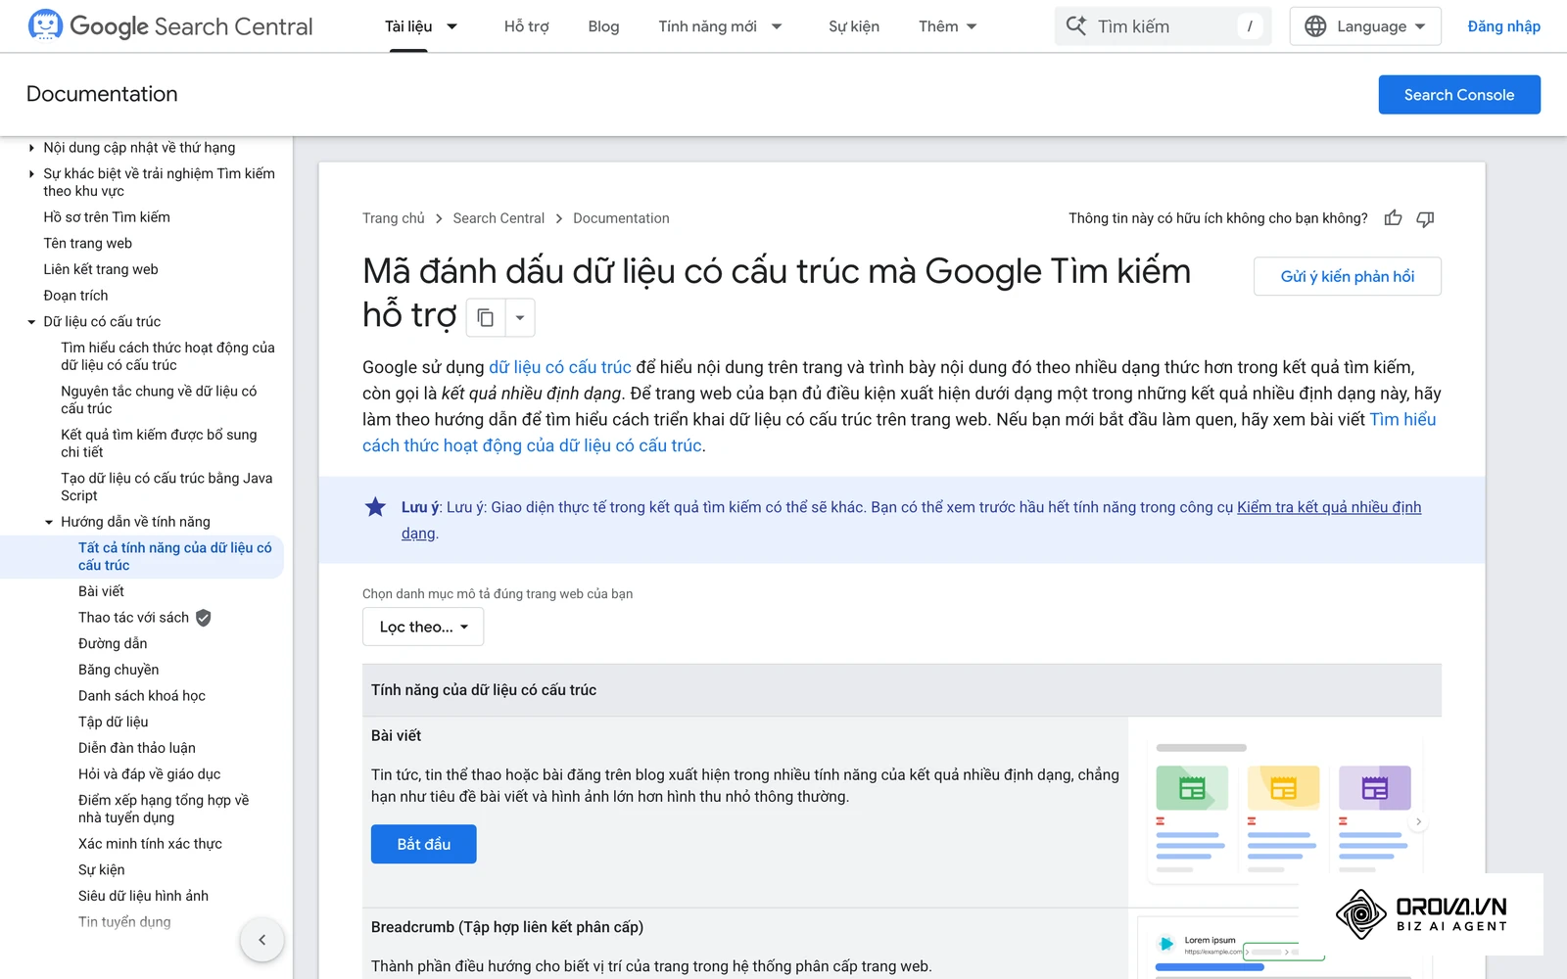Open the Tài liệu tab
1567x979 pixels.
coord(408,26)
